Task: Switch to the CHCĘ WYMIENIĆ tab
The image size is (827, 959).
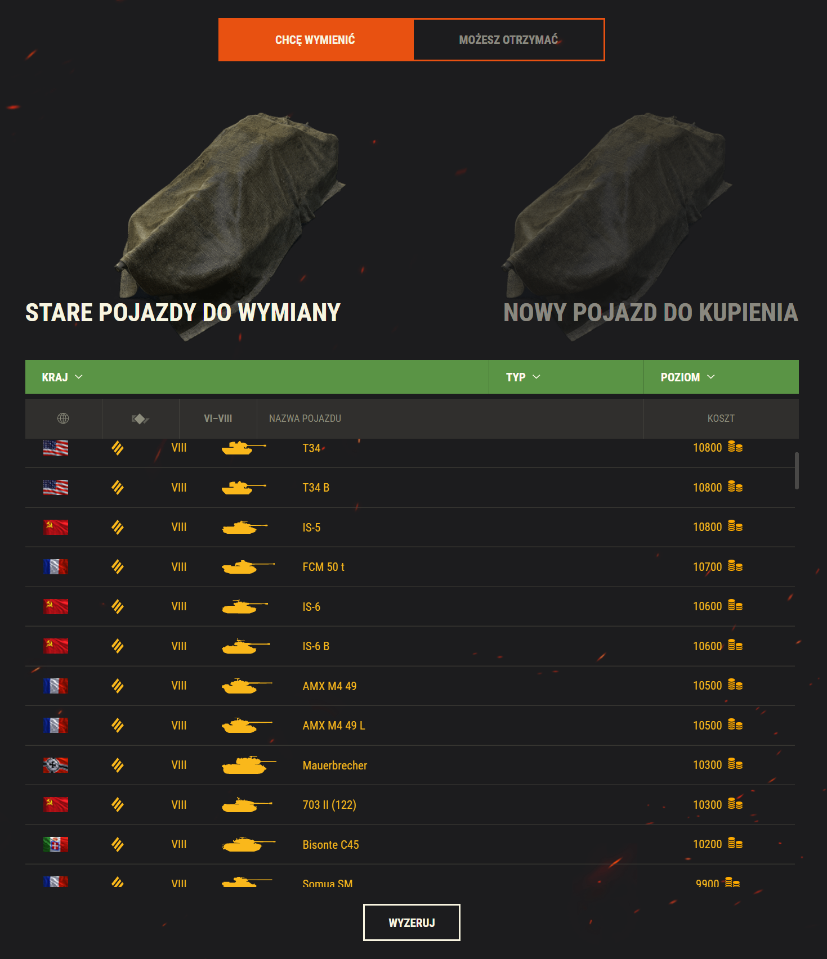Action: click(315, 40)
